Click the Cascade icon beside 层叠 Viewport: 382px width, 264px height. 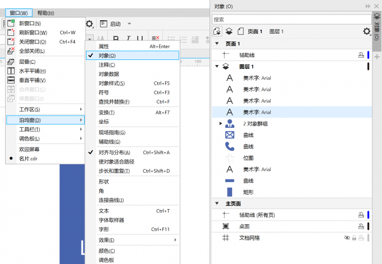(x=11, y=62)
